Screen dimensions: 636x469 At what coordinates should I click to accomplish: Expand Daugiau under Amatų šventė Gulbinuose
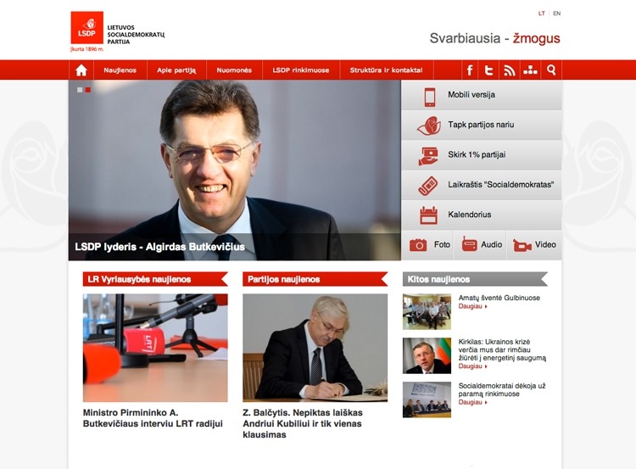pyautogui.click(x=472, y=306)
